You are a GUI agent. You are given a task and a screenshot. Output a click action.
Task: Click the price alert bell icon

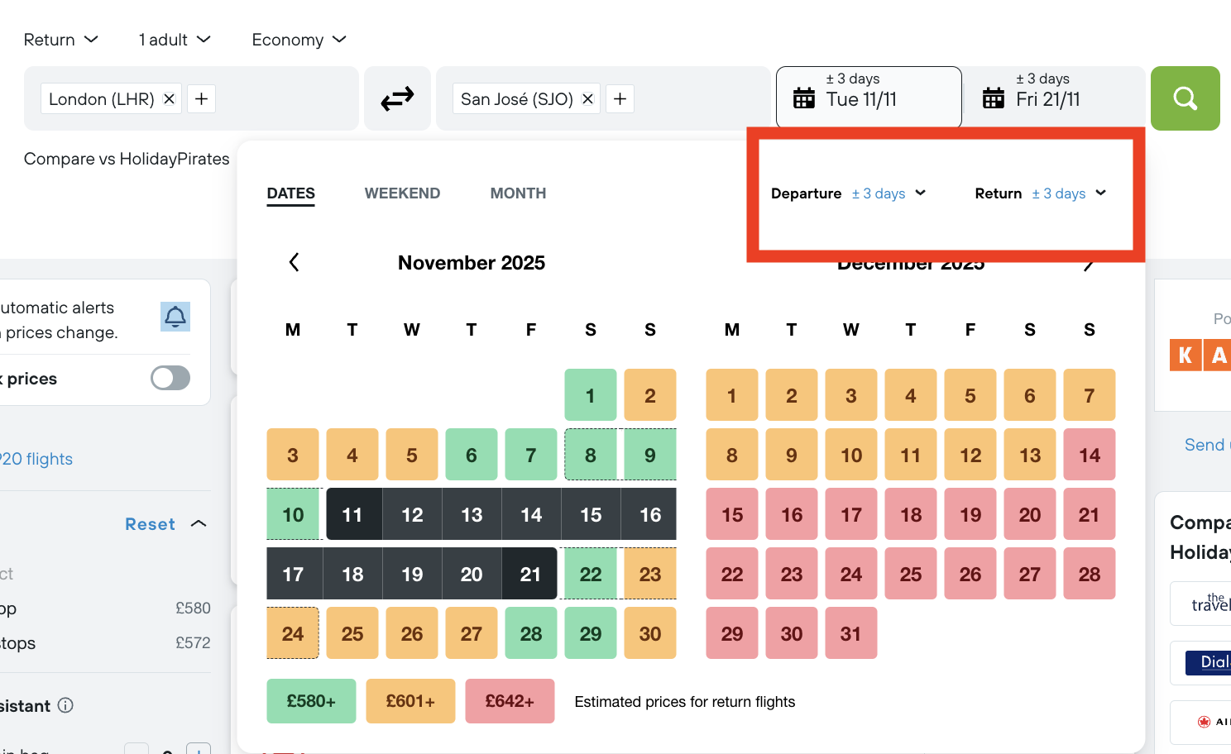click(x=175, y=317)
